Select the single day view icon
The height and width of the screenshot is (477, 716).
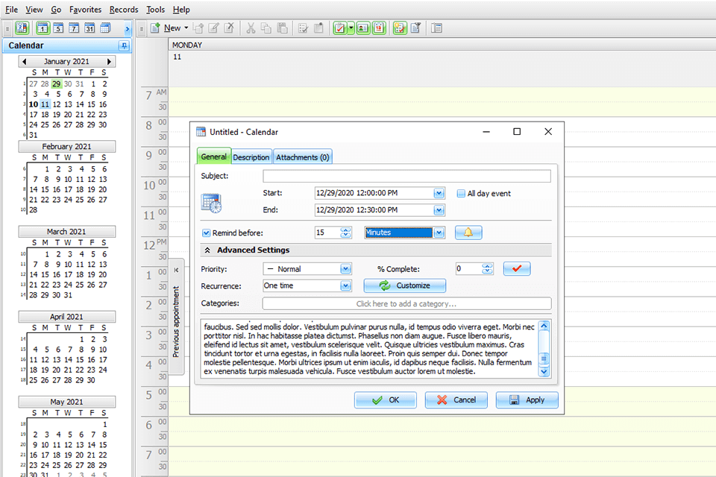(x=42, y=28)
